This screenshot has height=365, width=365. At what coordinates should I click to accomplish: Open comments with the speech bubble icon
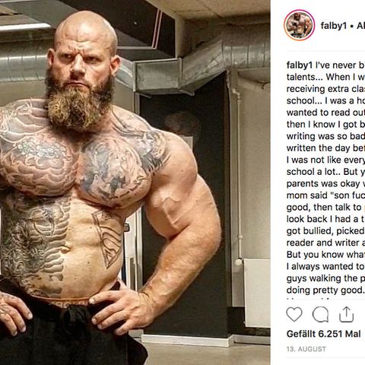(320, 315)
